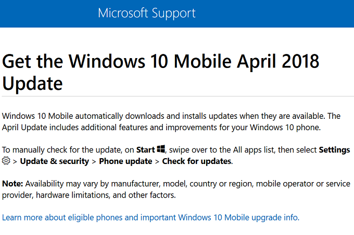Screen dimensions: 354x235
Task: Click the arrow before Check for updates
Action: click(x=157, y=162)
